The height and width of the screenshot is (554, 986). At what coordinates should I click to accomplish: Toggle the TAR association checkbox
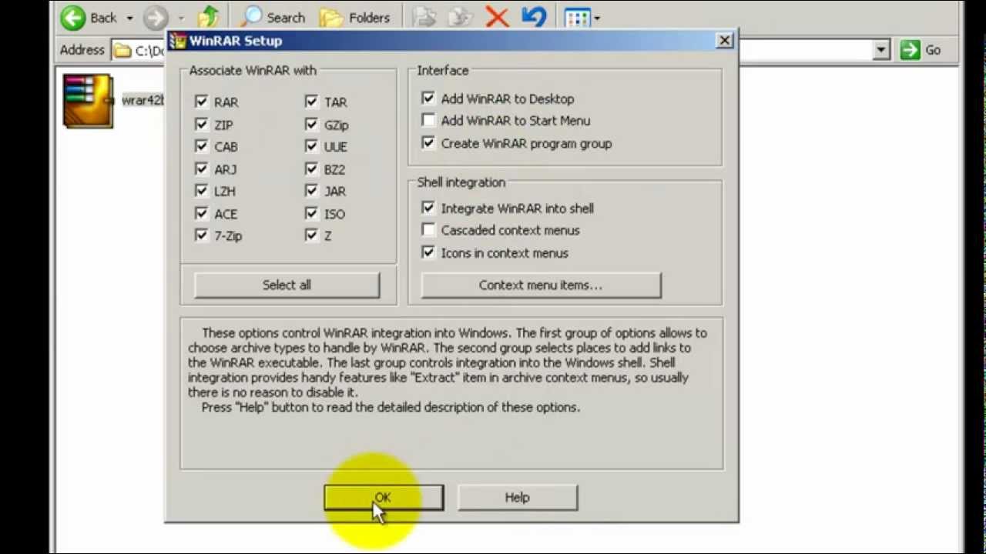coord(311,102)
